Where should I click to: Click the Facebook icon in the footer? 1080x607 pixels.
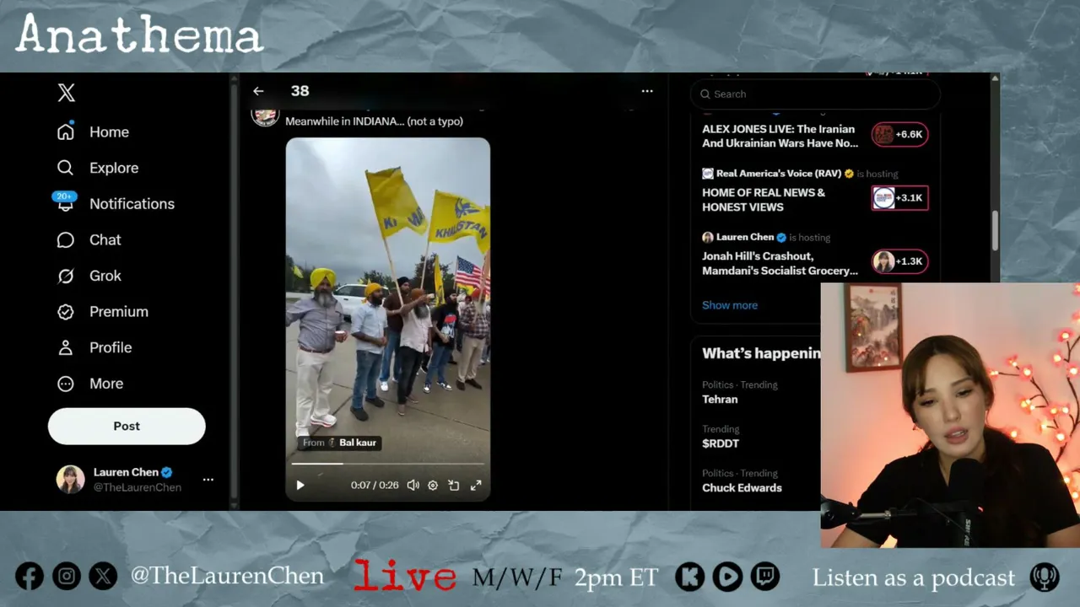[30, 577]
